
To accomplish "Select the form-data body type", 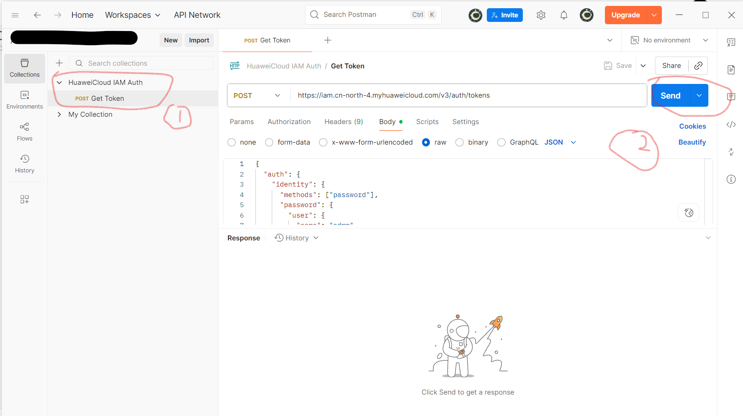I will (269, 142).
